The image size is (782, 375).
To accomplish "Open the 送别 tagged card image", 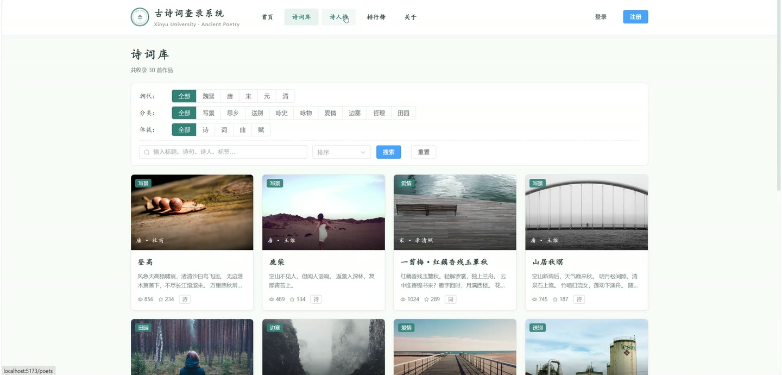I will [x=586, y=347].
